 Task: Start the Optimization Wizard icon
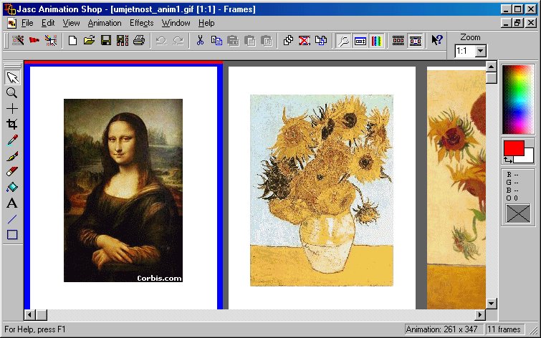pyautogui.click(x=51, y=41)
